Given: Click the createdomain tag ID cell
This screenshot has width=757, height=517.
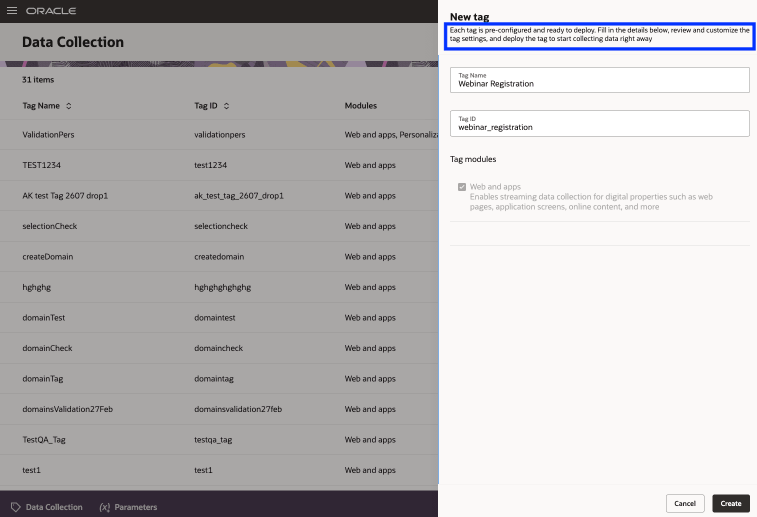Looking at the screenshot, I should point(219,256).
